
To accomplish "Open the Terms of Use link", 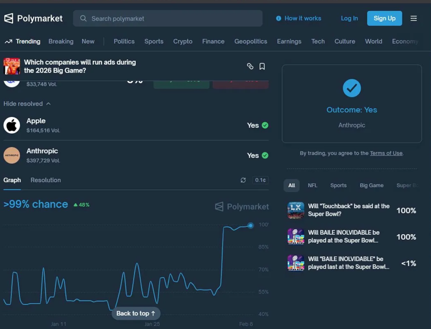I will pyautogui.click(x=386, y=153).
